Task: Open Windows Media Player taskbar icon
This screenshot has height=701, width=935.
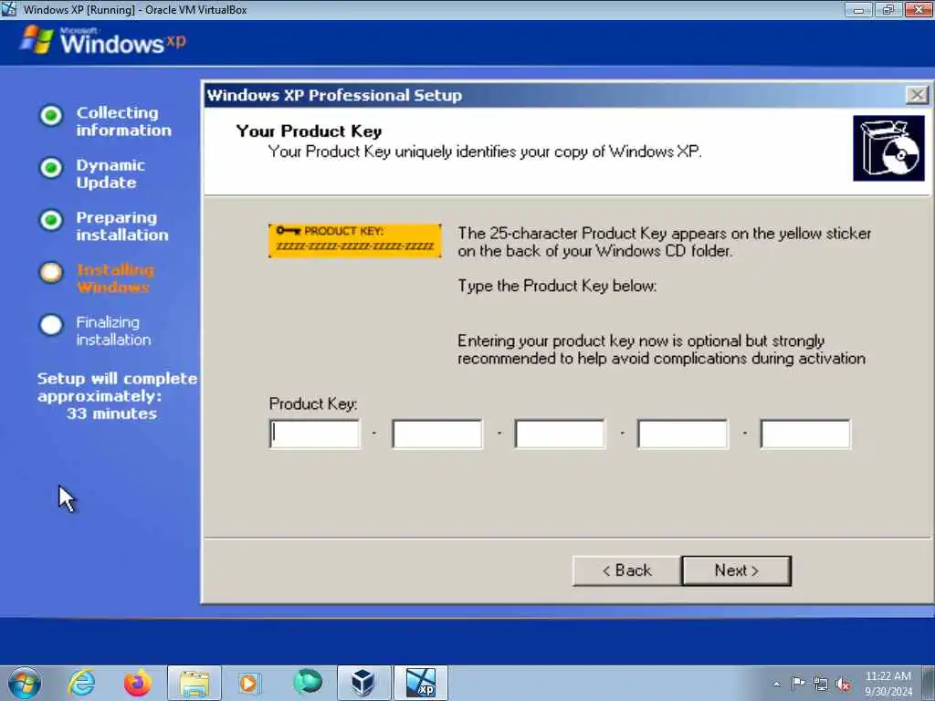Action: tap(249, 683)
